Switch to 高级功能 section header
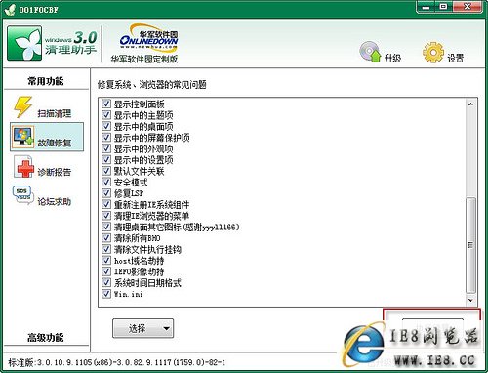Viewport: 488px width, 373px height. point(46,337)
